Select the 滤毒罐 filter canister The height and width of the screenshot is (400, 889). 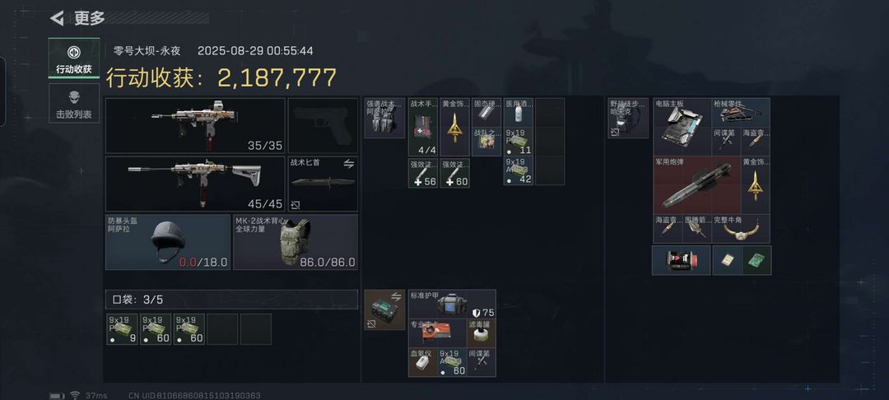[x=482, y=333]
